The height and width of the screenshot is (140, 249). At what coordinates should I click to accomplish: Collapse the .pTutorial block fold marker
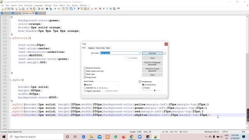10,38
